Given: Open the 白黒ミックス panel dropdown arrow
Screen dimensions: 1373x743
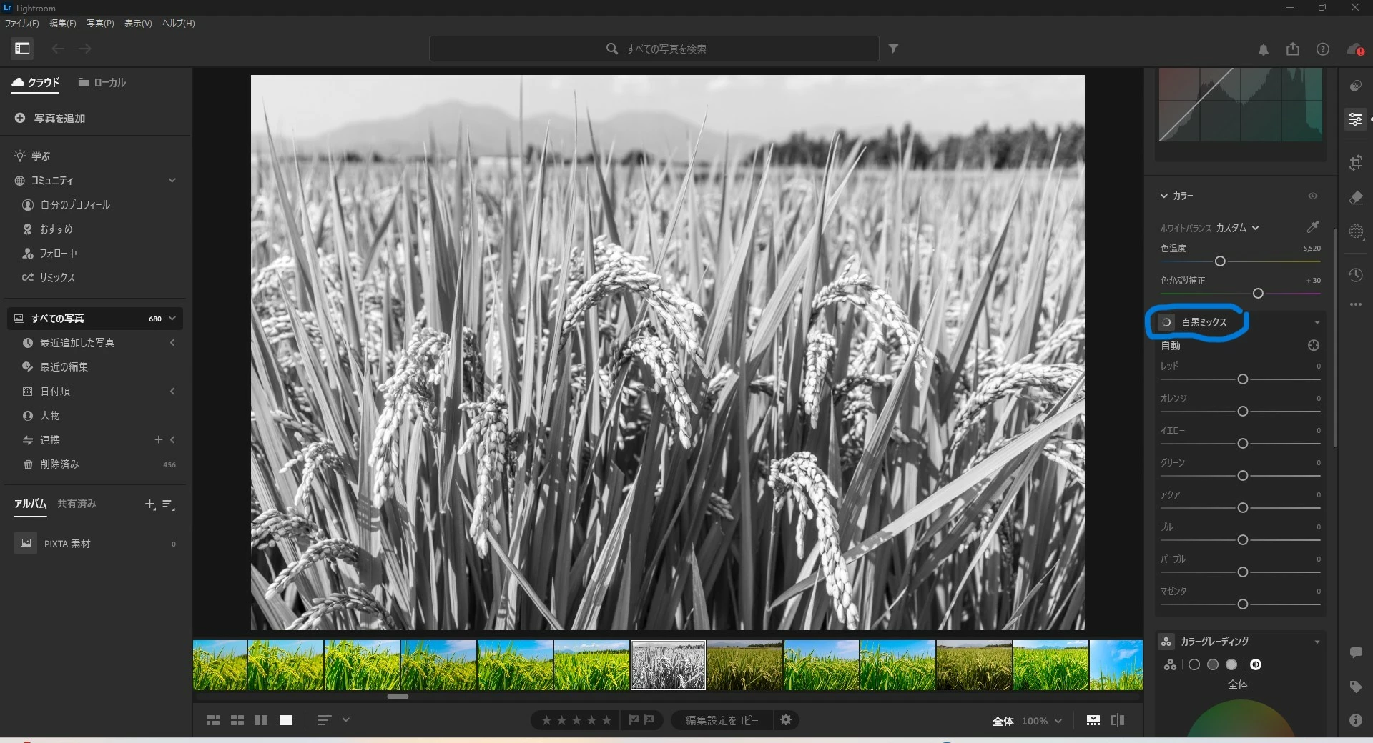Looking at the screenshot, I should [1317, 323].
